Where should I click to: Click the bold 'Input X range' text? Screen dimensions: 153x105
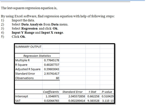click(x=52, y=33)
